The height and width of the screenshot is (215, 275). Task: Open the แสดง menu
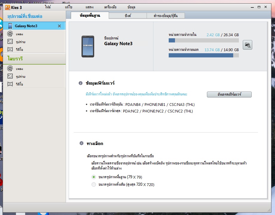coord(90,7)
